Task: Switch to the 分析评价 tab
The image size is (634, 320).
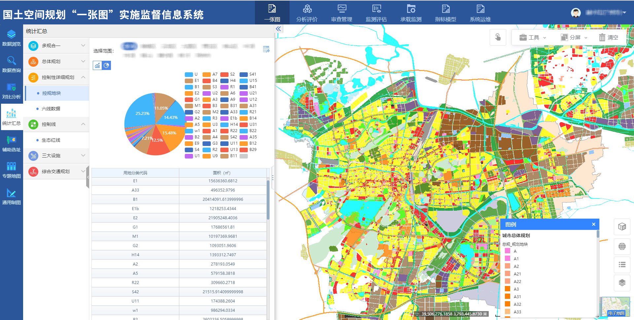Action: point(307,13)
